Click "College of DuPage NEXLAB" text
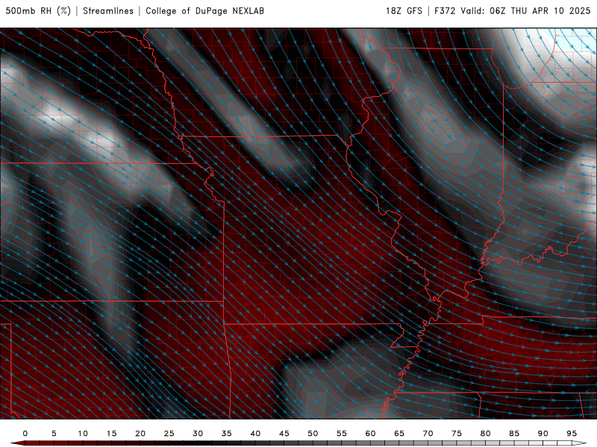 point(204,10)
